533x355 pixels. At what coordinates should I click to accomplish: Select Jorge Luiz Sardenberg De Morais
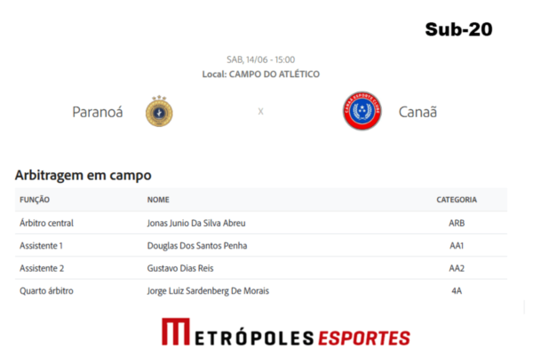pyautogui.click(x=208, y=291)
